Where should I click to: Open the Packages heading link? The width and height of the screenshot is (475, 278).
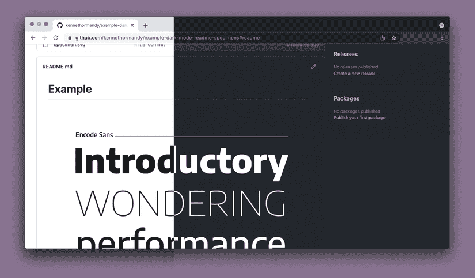click(x=346, y=99)
